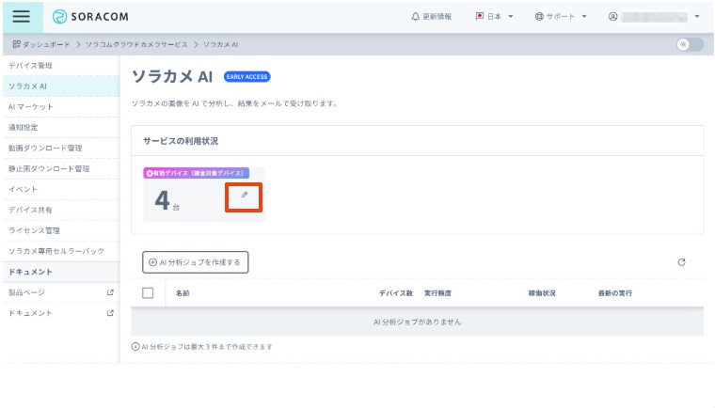
Task: Open 静止画ダウンロード管理 in sidebar
Action: coord(61,168)
